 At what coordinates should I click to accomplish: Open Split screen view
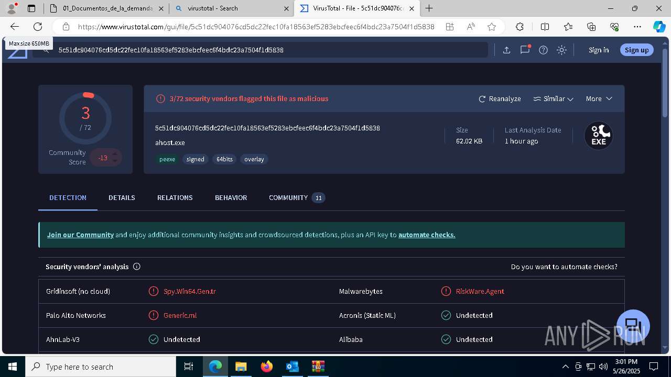pos(545,27)
